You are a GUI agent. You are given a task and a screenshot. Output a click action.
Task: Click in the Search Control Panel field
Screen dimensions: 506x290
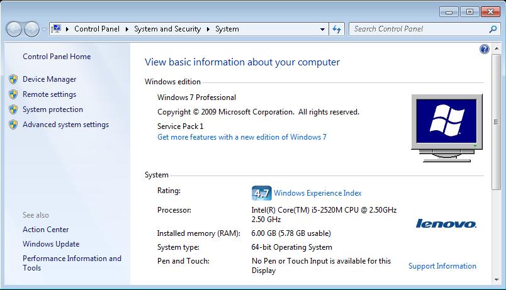click(x=418, y=29)
